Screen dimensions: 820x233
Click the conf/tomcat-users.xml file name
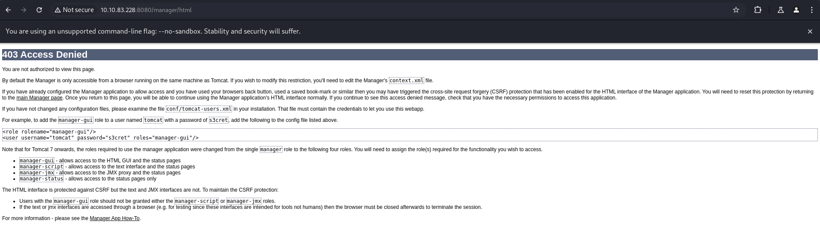(199, 109)
